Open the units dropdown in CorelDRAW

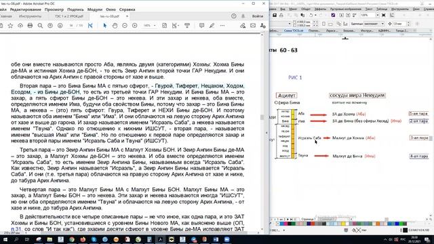(382, 24)
